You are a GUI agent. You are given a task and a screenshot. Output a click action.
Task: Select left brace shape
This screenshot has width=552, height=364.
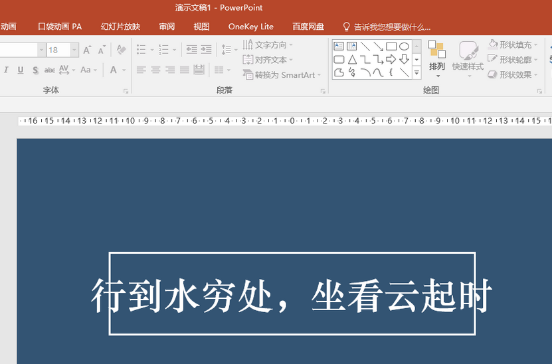point(391,72)
